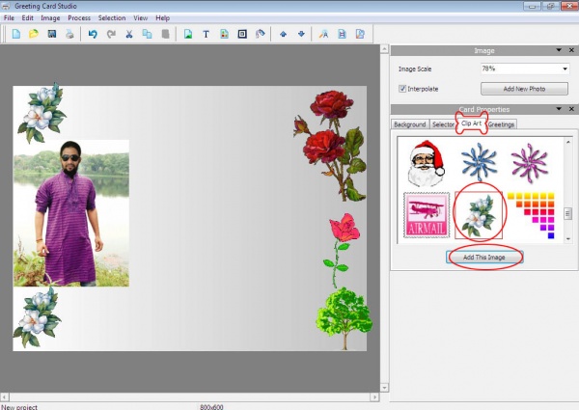The height and width of the screenshot is (410, 579).
Task: Click the clip art insert toolbar icon
Action: pos(224,34)
